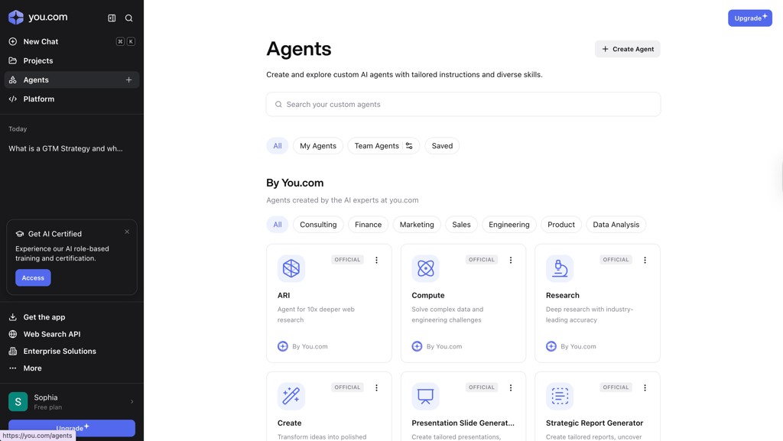Filter agents by Consulting
This screenshot has height=441, width=783.
pyautogui.click(x=319, y=225)
